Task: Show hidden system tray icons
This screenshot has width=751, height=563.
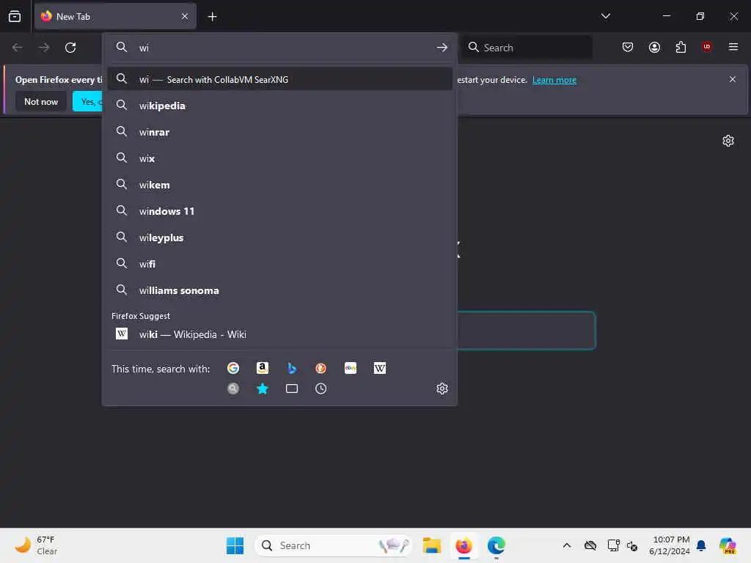Action: (567, 545)
